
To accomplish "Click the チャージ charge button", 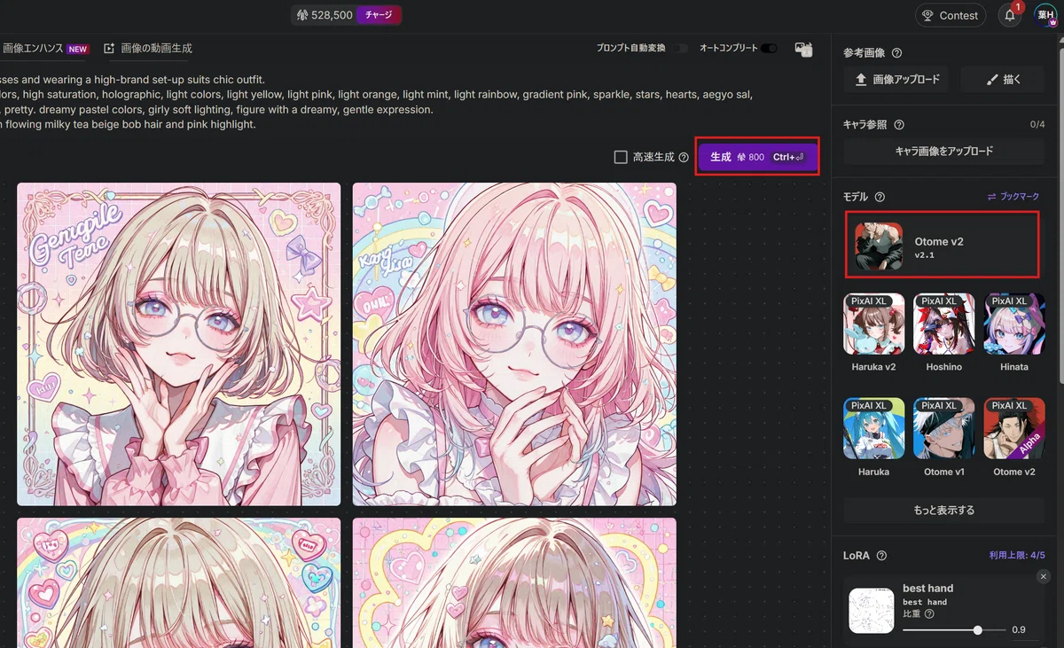I will coord(379,15).
